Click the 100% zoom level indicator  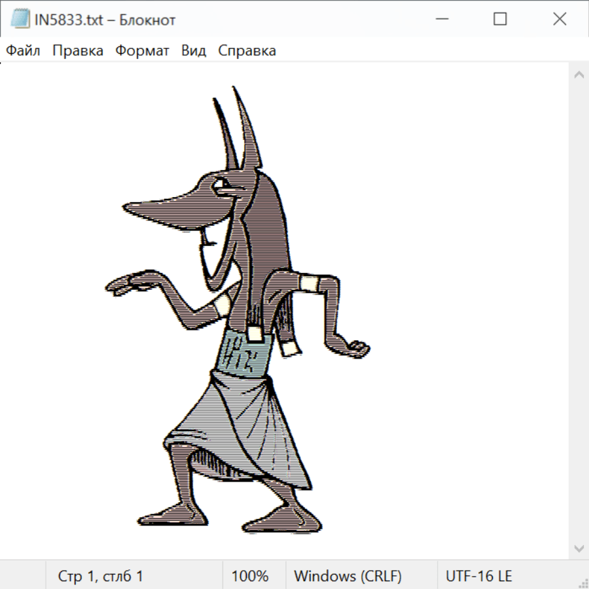pyautogui.click(x=250, y=577)
